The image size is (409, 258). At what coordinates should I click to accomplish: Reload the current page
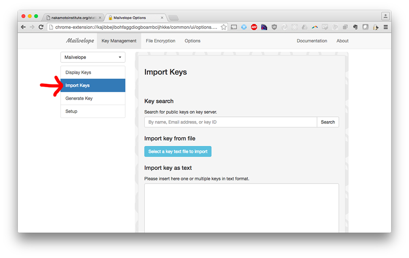coord(41,27)
